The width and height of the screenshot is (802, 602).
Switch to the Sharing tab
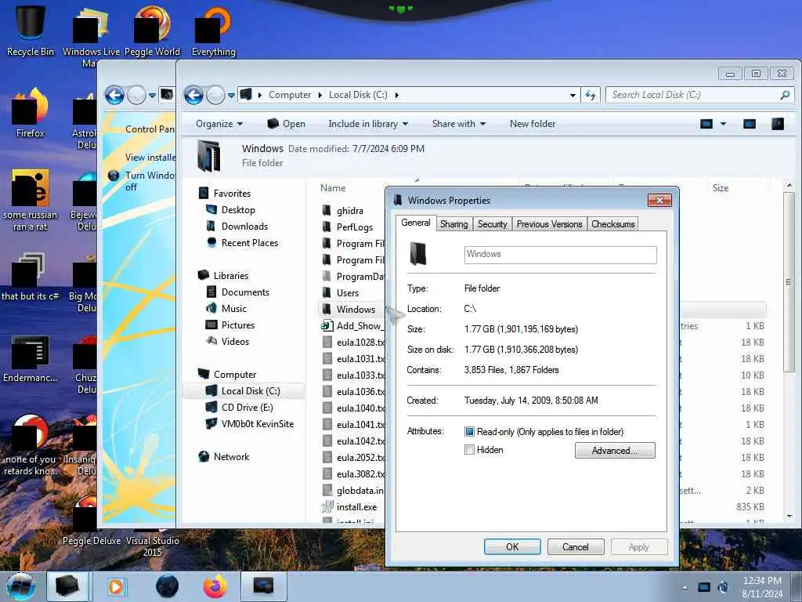coord(453,223)
